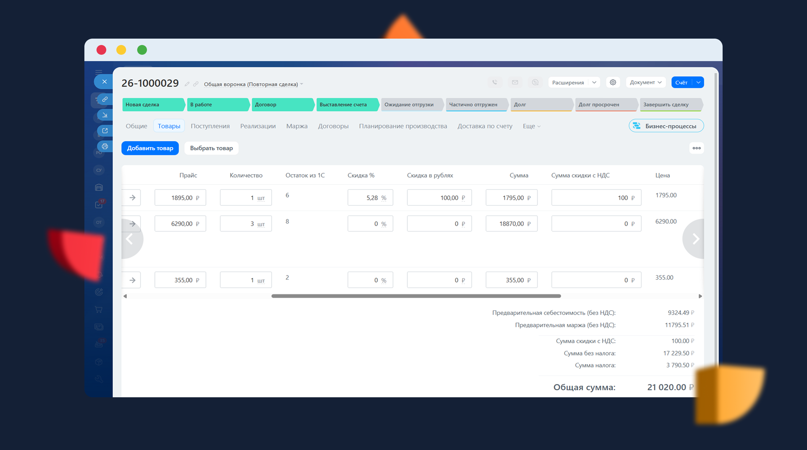Click the Добавить товар button
Screen dimensions: 807x450
pyautogui.click(x=150, y=148)
